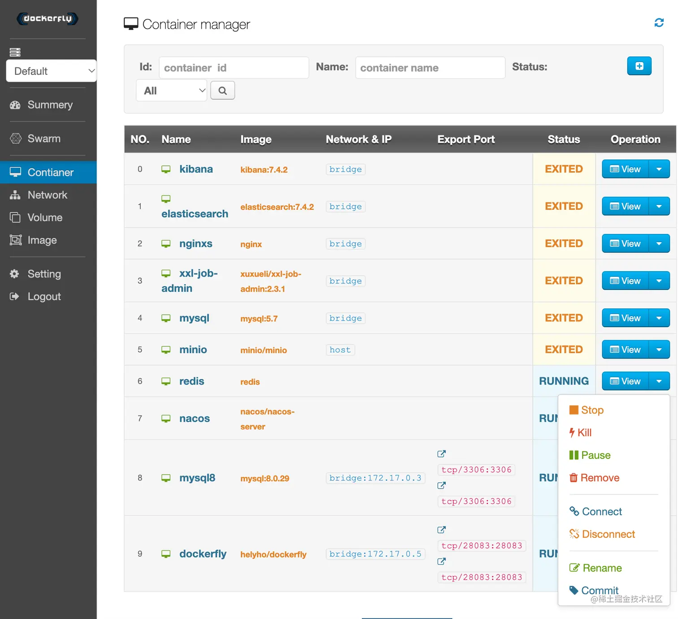Click View button for nginxs
This screenshot has height=619, width=678.
(x=626, y=243)
